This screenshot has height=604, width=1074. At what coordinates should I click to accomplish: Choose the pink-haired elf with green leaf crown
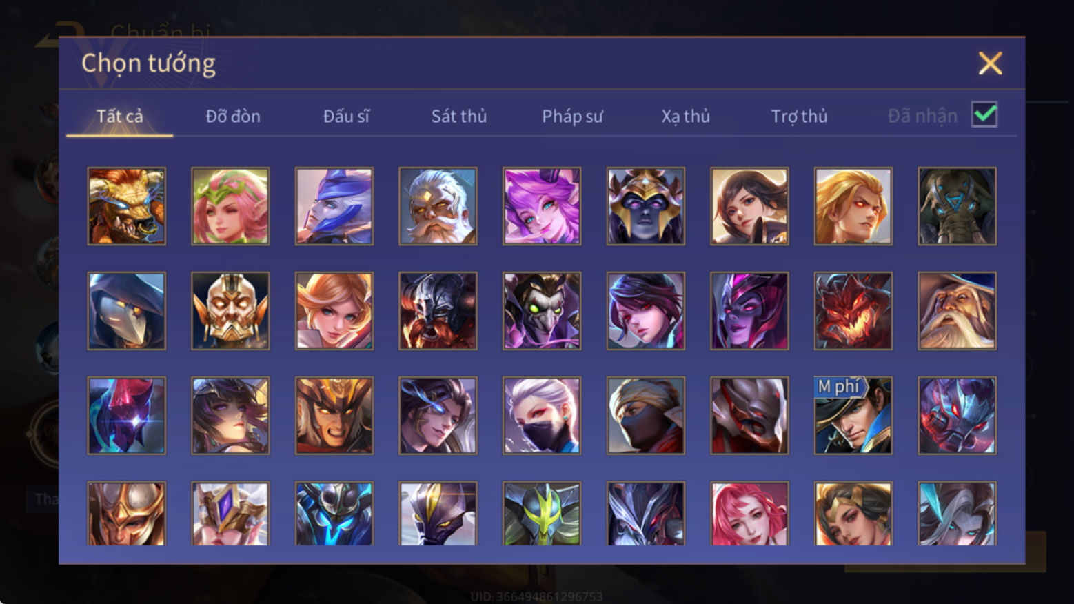coord(230,206)
